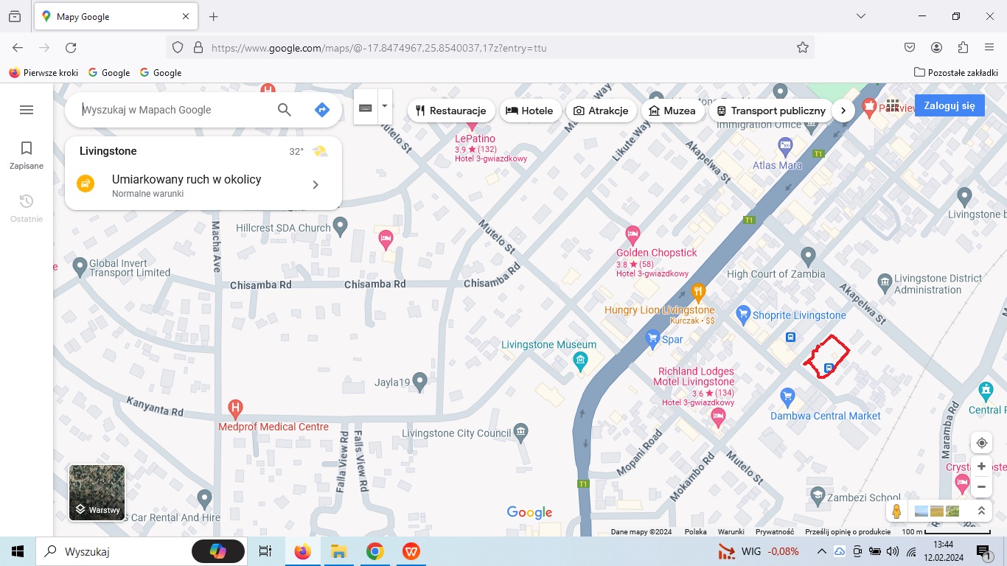Expand the Umiarkowany ruch w okolicy traffic card

point(203,185)
